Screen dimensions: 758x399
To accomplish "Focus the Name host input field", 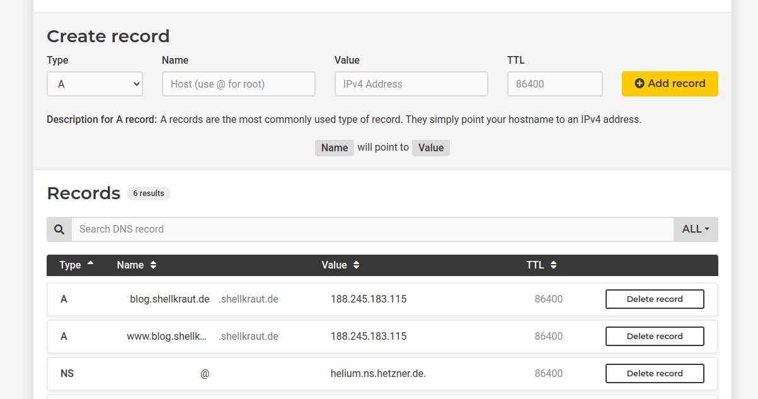I will 238,84.
